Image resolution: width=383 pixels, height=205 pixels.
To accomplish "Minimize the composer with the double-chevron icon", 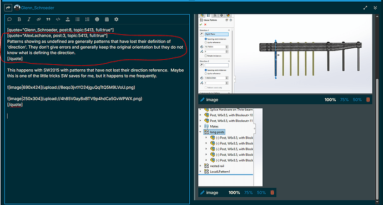I will tap(375, 8).
